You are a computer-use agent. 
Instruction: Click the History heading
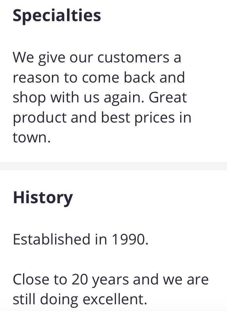pos(43,198)
